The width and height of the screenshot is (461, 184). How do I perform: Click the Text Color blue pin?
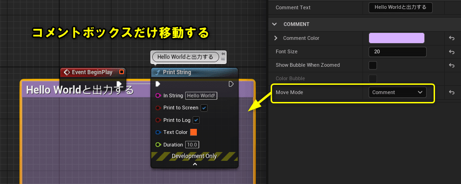158,133
